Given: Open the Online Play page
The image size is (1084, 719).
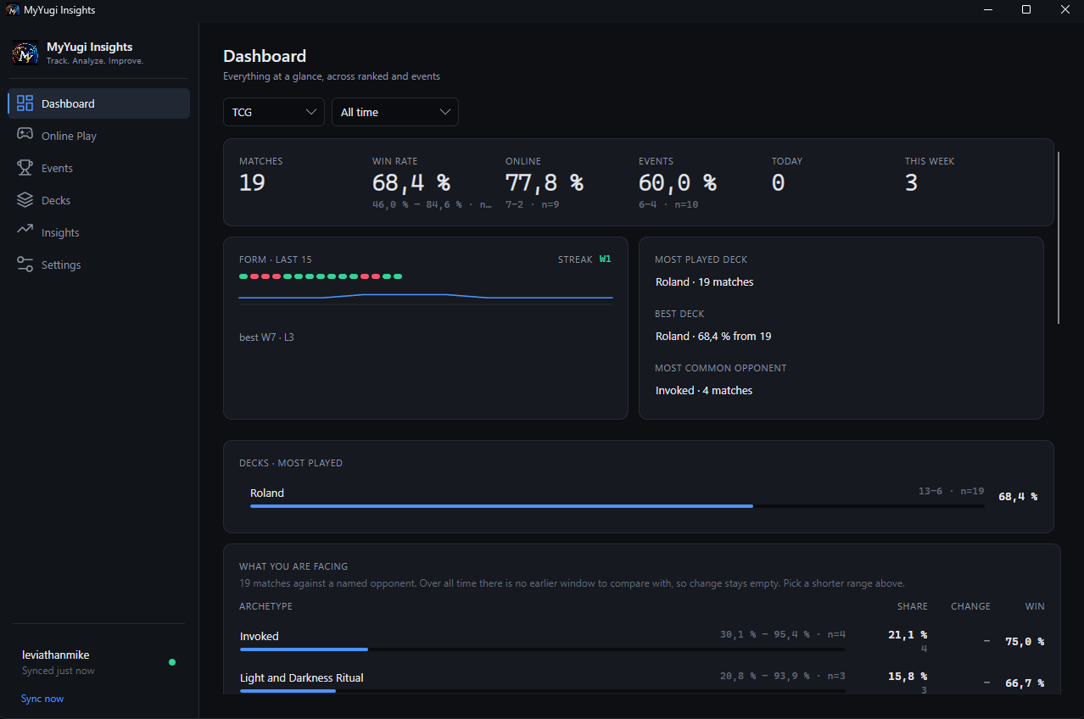Looking at the screenshot, I should [x=99, y=136].
